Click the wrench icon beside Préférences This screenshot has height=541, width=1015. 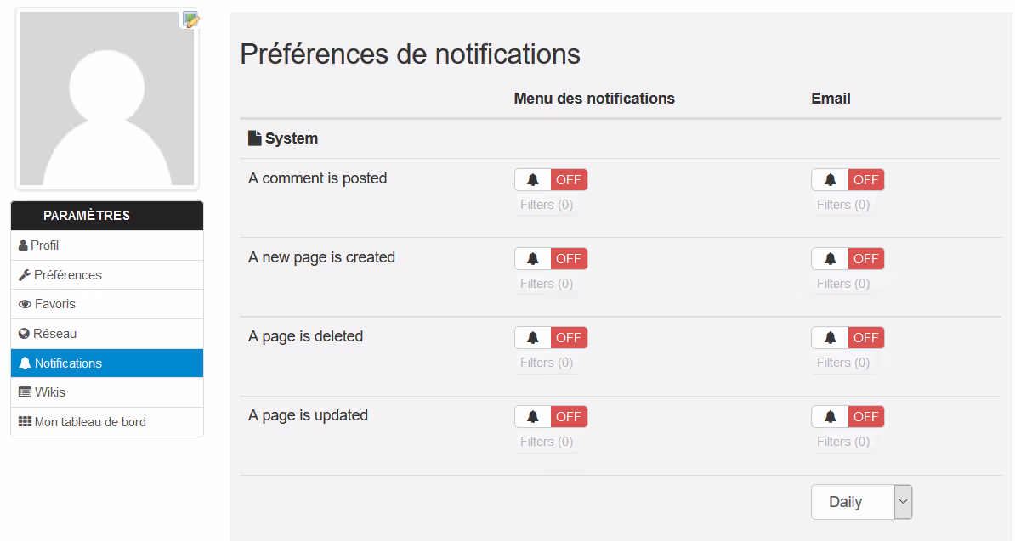[25, 275]
